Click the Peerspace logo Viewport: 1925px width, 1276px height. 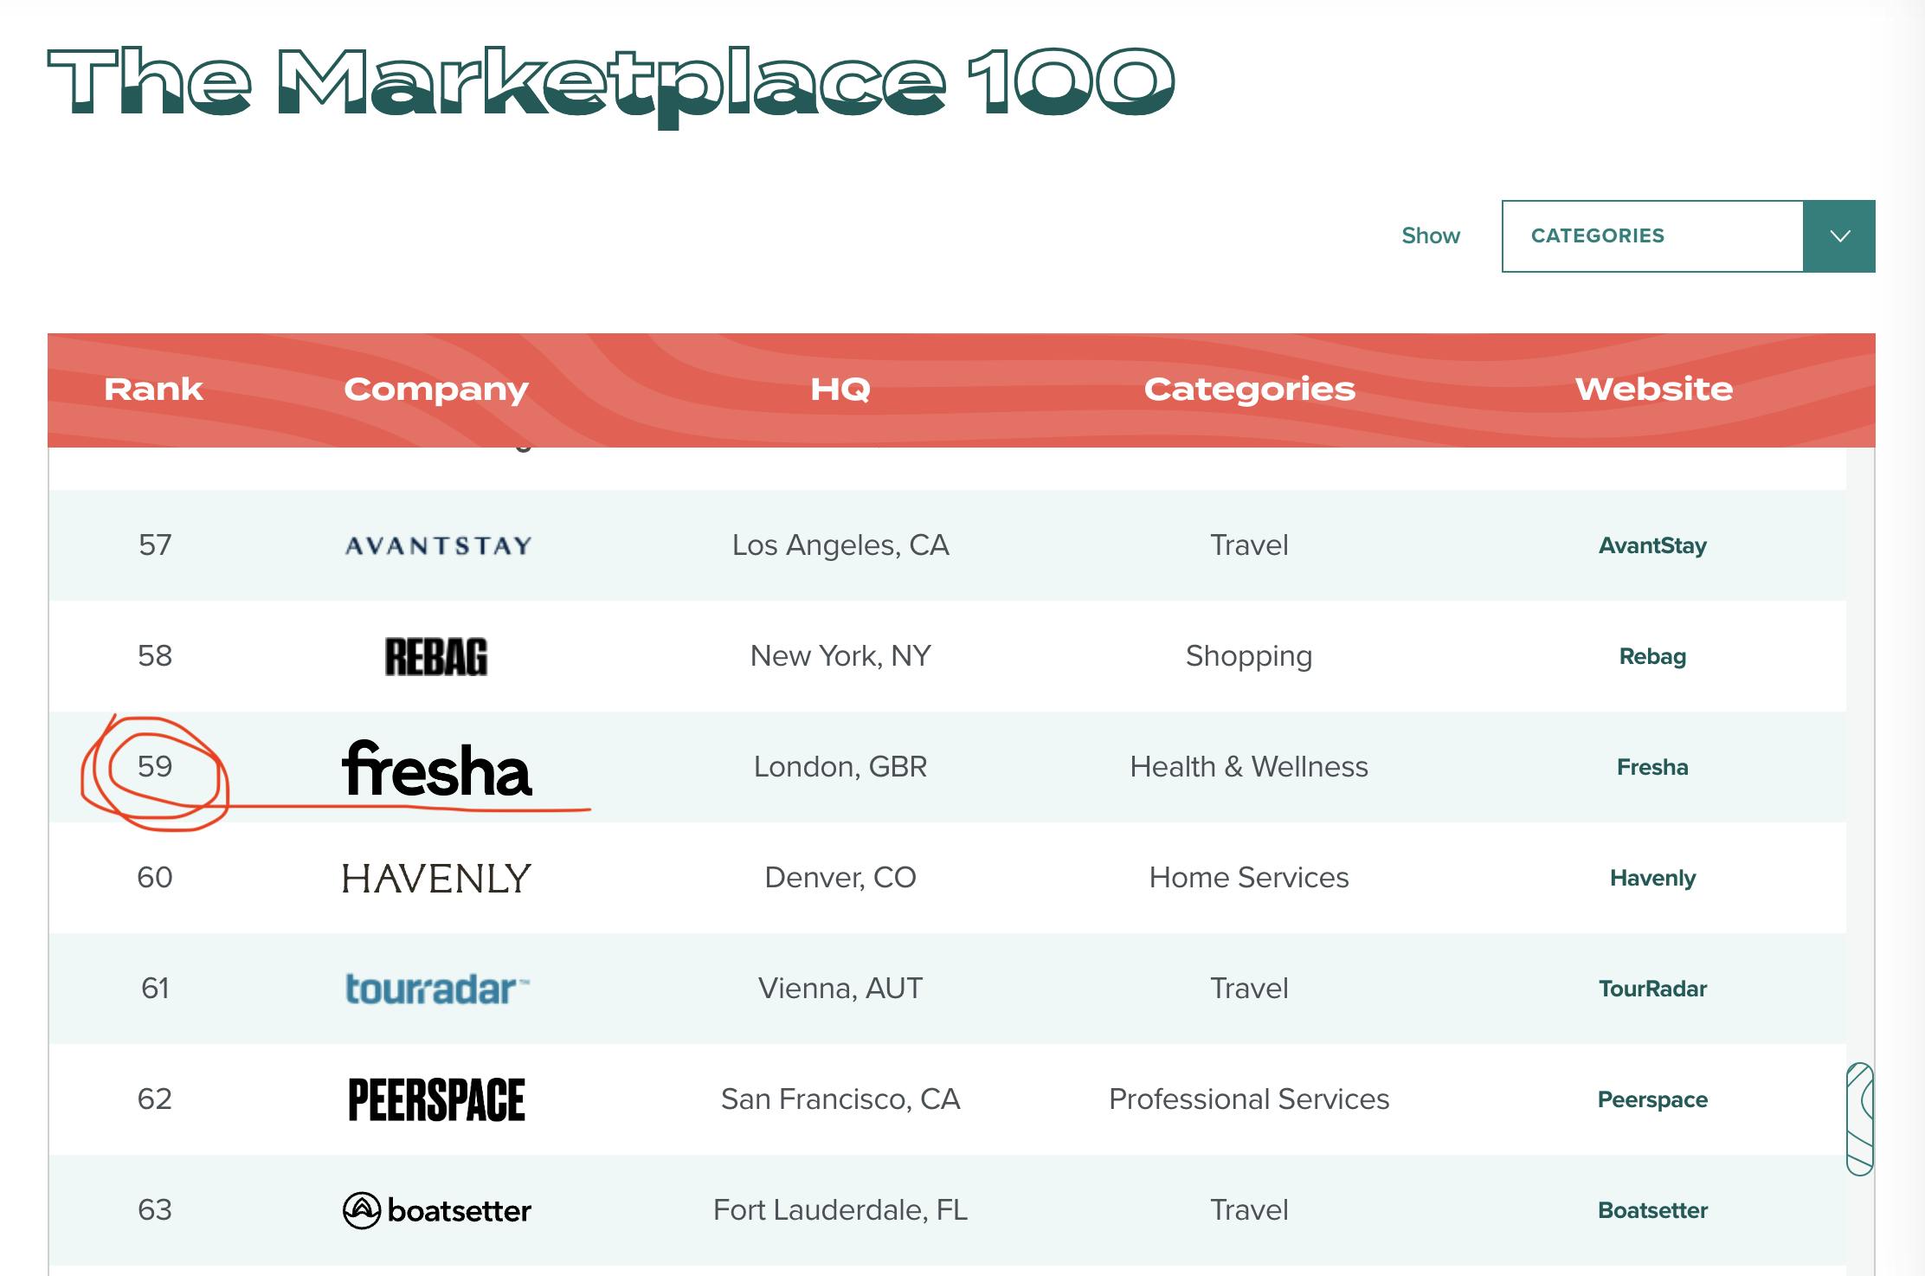(437, 1098)
